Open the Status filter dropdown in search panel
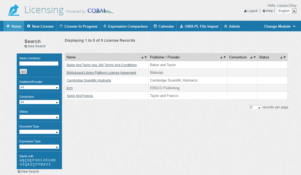This screenshot has width=301, height=175. (39, 117)
